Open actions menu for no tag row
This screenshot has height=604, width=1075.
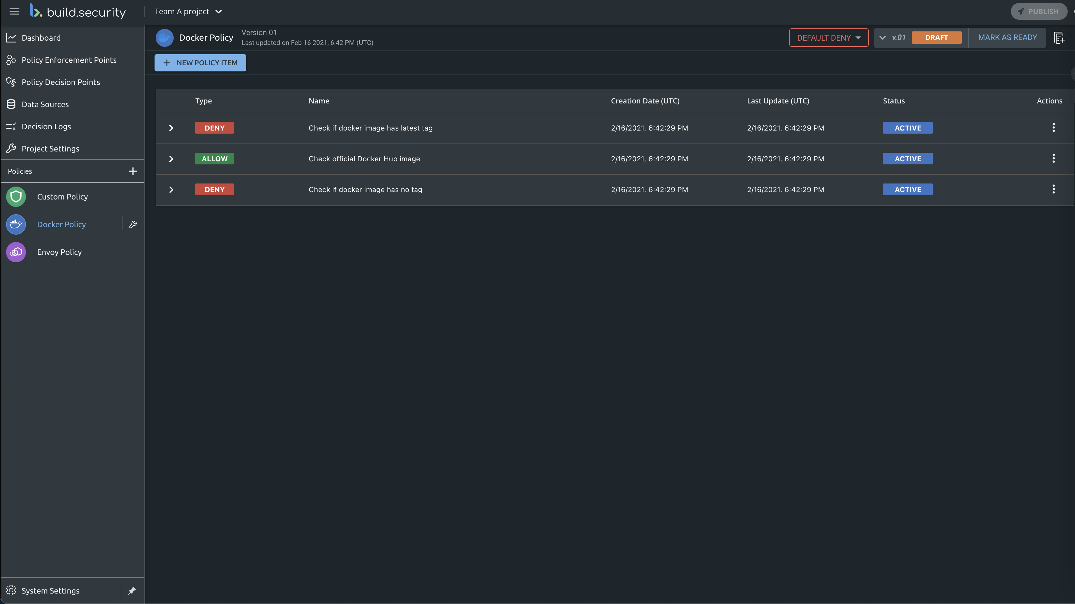1053,190
